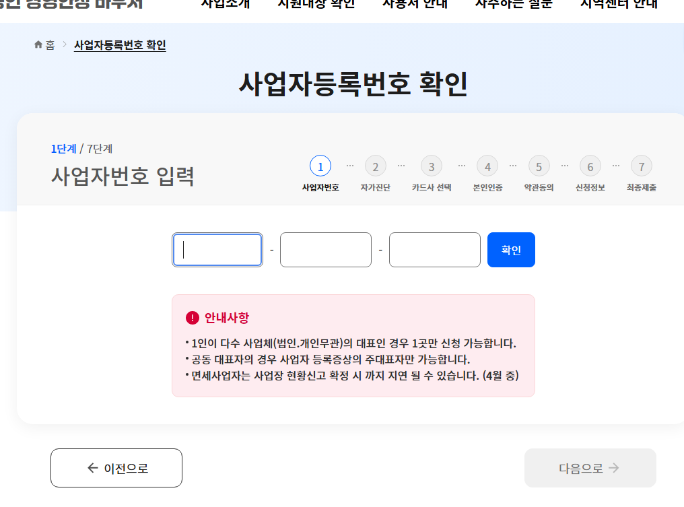The height and width of the screenshot is (507, 684).
Task: Click the 다음으로 next button
Action: 590,468
